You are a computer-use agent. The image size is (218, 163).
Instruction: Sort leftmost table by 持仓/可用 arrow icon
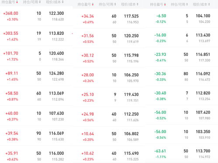(x=40, y=2)
